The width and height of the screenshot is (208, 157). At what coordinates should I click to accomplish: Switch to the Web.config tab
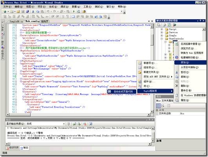point(33,21)
